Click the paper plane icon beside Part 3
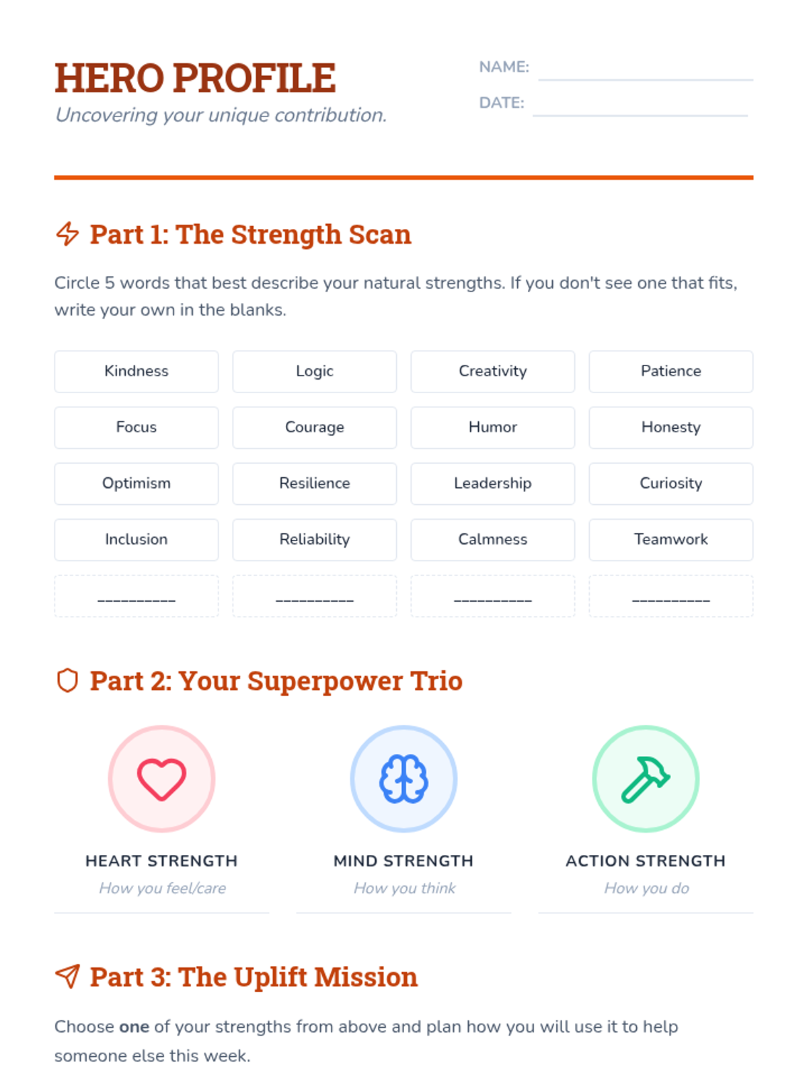Viewport: 807px width, 1077px height. pyautogui.click(x=67, y=976)
